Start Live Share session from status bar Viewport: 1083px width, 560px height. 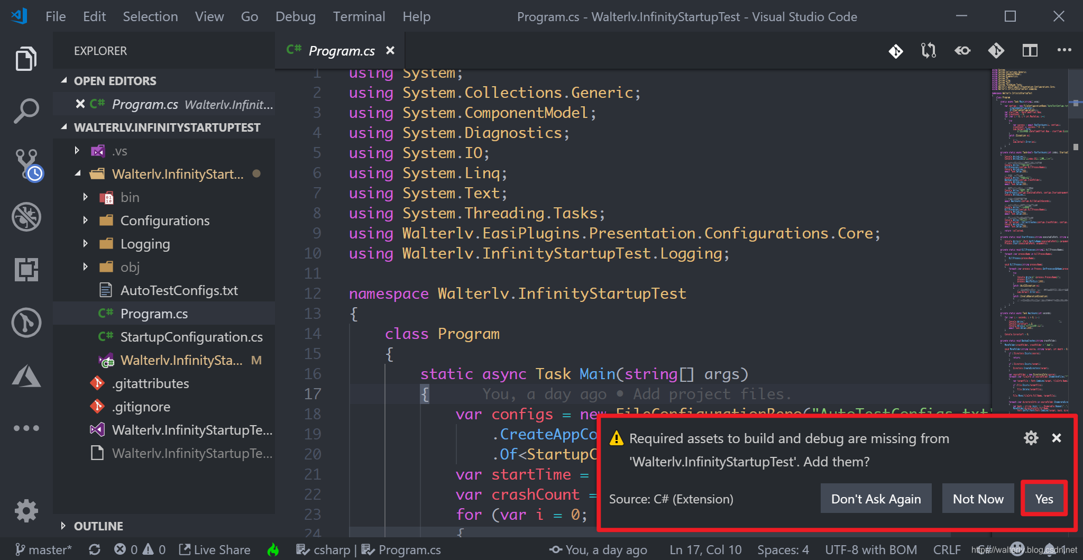215,550
